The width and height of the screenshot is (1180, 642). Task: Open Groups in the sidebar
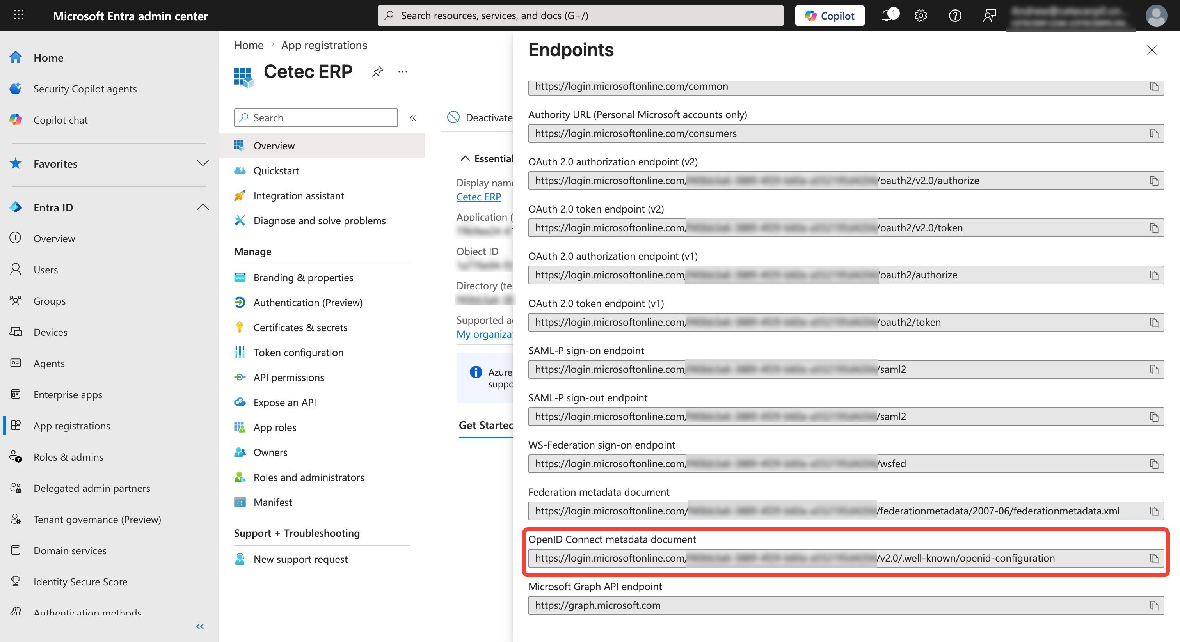50,301
